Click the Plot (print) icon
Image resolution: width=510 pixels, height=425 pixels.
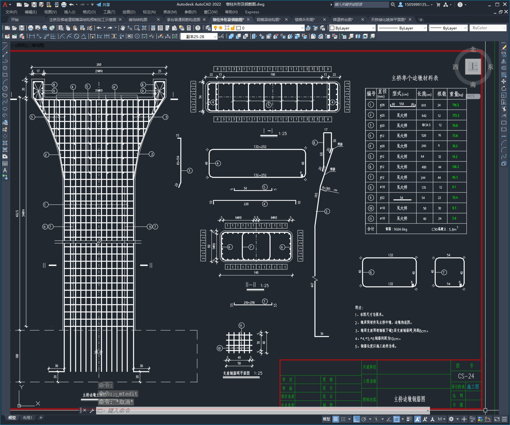point(30,28)
